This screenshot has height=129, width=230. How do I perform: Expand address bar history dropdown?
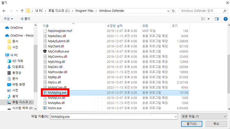[x=168, y=11]
